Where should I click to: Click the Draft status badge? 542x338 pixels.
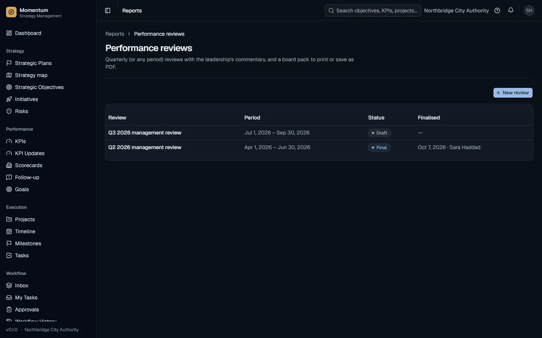click(x=379, y=133)
